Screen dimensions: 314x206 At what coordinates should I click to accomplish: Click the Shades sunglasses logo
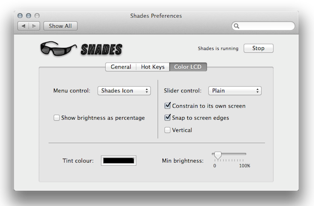point(58,48)
